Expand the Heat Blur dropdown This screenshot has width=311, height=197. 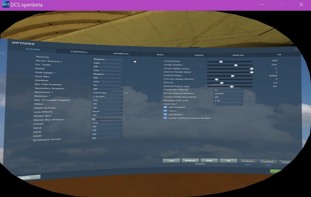[108, 78]
